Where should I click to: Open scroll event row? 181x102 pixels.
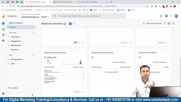[64, 74]
